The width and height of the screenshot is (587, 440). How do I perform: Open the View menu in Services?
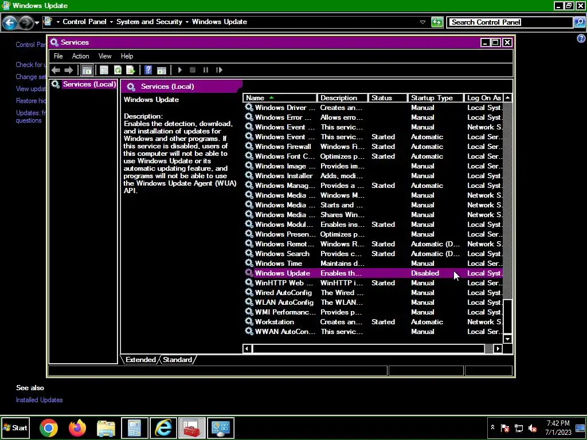pyautogui.click(x=105, y=56)
